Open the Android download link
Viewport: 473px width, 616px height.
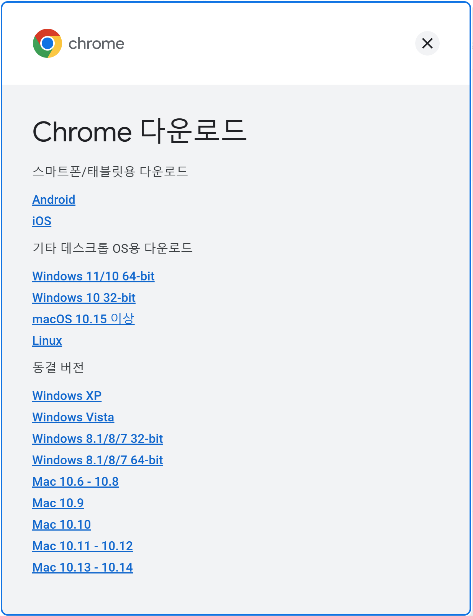tap(54, 200)
